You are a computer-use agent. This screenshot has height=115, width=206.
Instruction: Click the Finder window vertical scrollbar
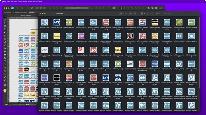click(199, 52)
